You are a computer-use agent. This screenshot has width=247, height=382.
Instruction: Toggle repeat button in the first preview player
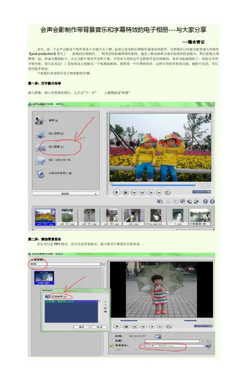point(168,192)
